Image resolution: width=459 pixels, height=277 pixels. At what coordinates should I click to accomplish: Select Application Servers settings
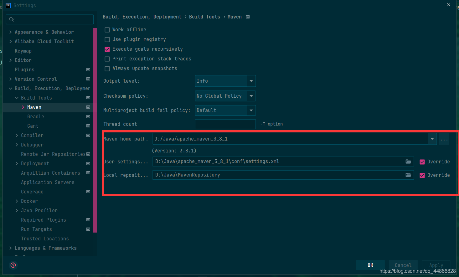click(x=48, y=182)
